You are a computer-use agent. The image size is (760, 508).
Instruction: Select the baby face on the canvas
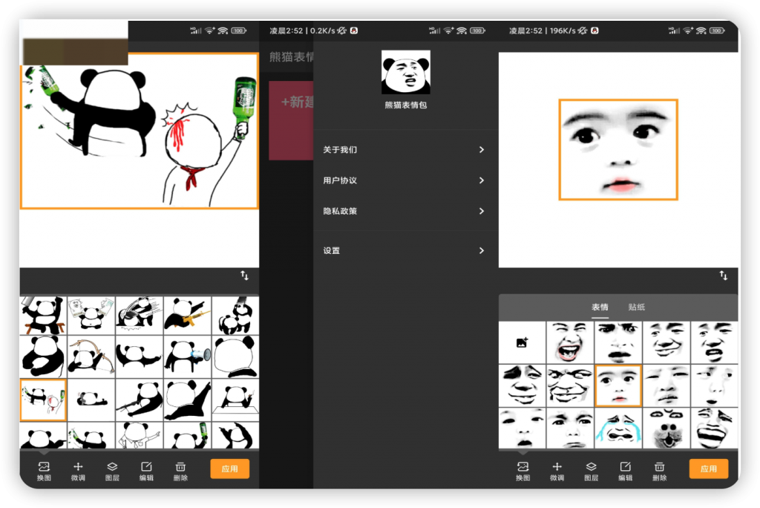tap(618, 149)
